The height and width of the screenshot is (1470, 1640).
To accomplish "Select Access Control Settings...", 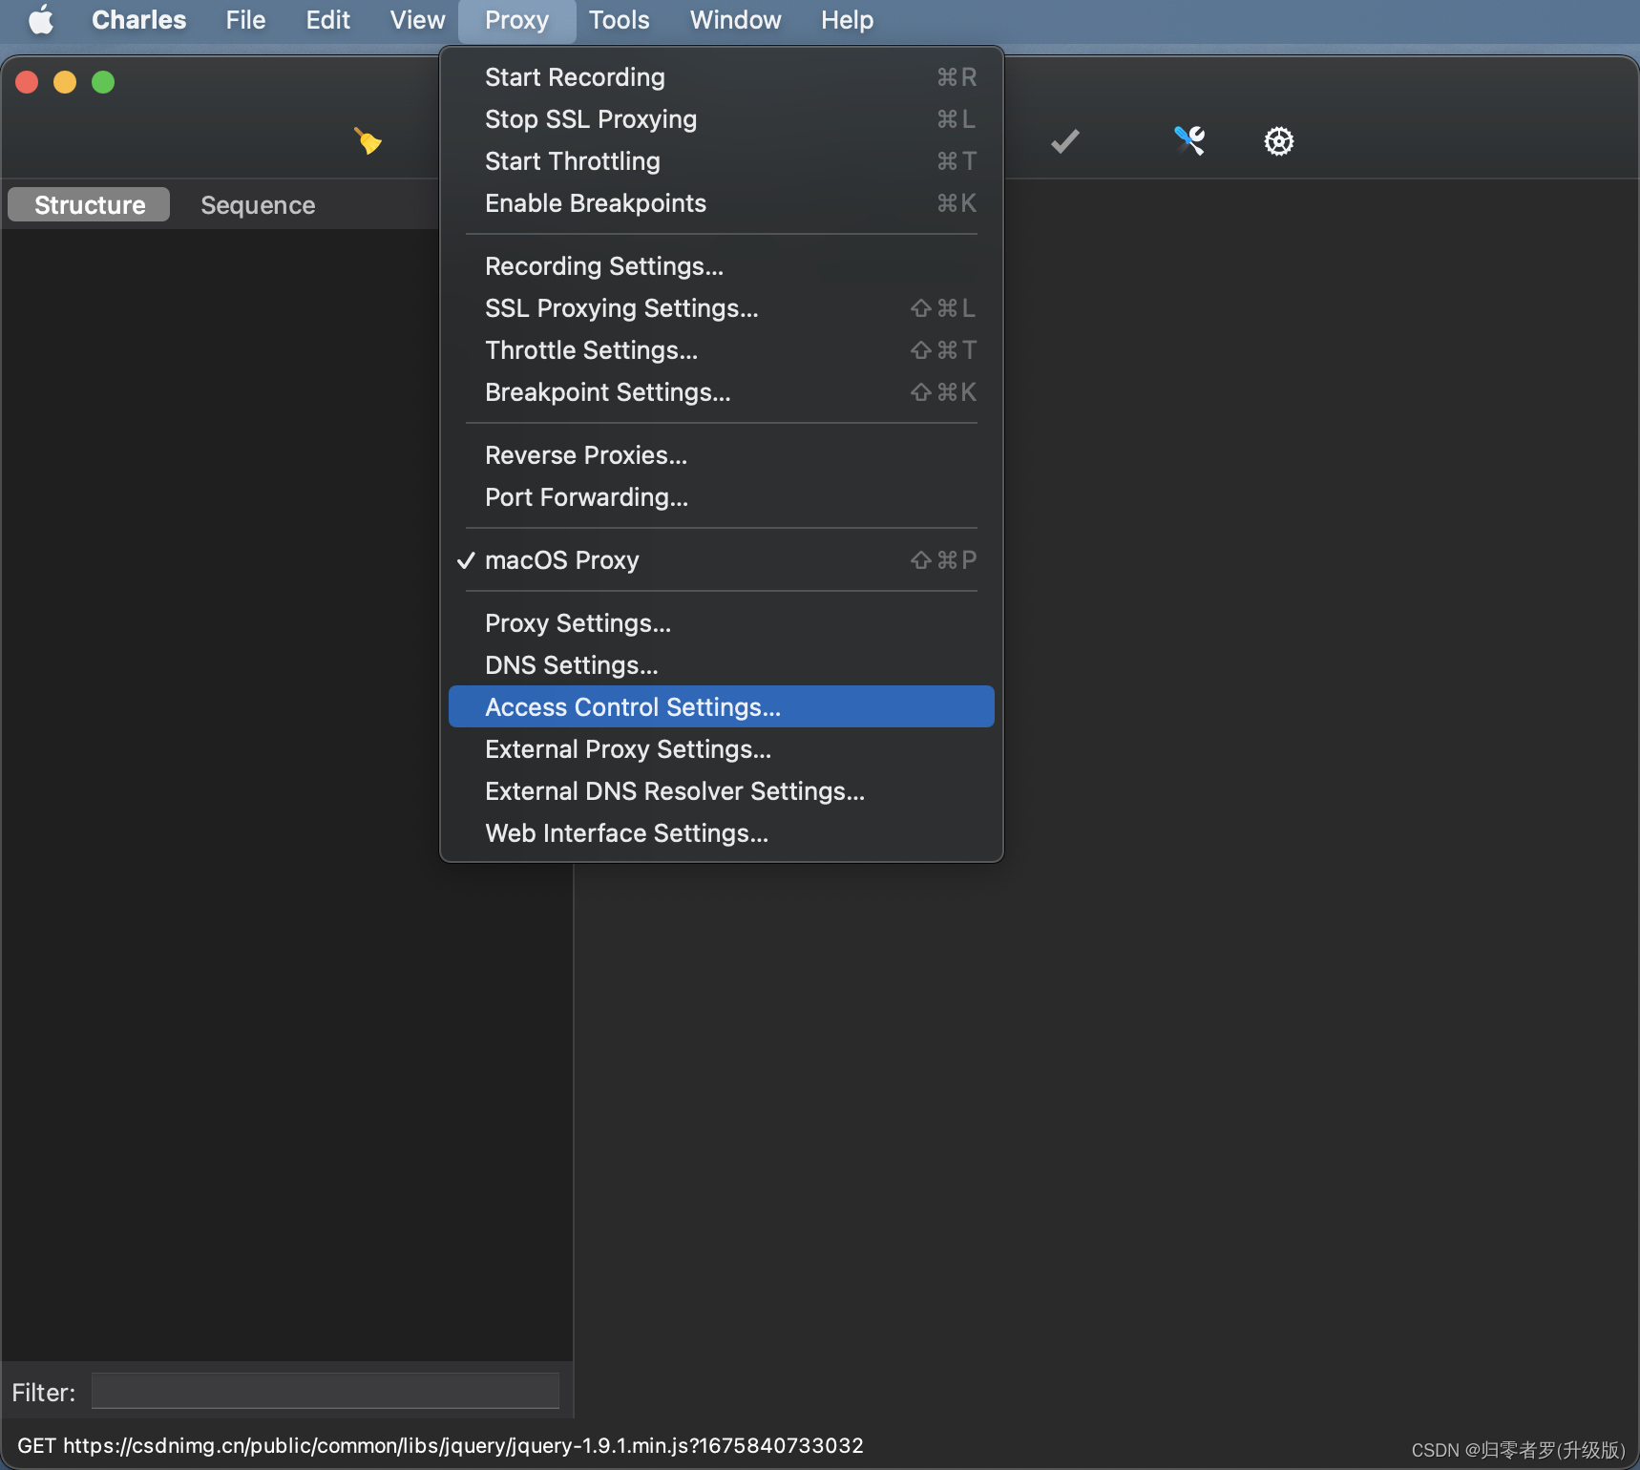I will pyautogui.click(x=722, y=707).
